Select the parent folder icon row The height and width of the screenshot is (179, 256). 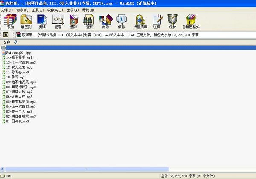pyautogui.click(x=128, y=48)
